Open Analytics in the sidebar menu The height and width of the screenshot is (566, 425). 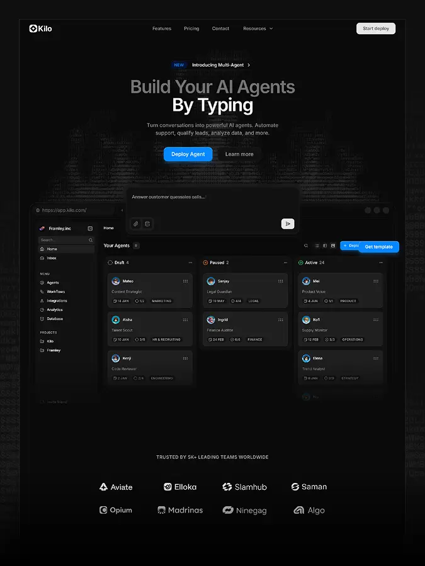pos(51,310)
